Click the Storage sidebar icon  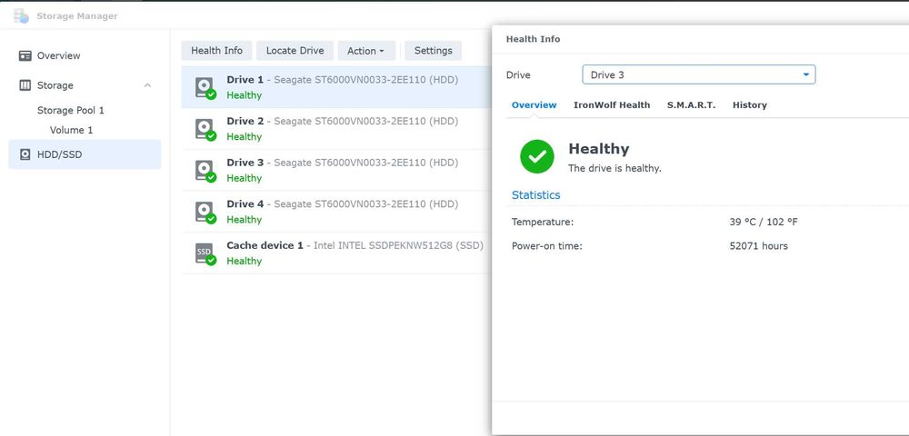(x=25, y=85)
